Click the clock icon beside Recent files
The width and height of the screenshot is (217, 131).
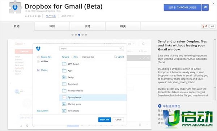click(38, 57)
